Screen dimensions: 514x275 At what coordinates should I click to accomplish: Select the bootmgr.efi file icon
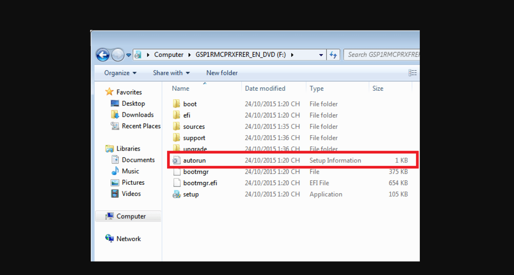tap(176, 183)
